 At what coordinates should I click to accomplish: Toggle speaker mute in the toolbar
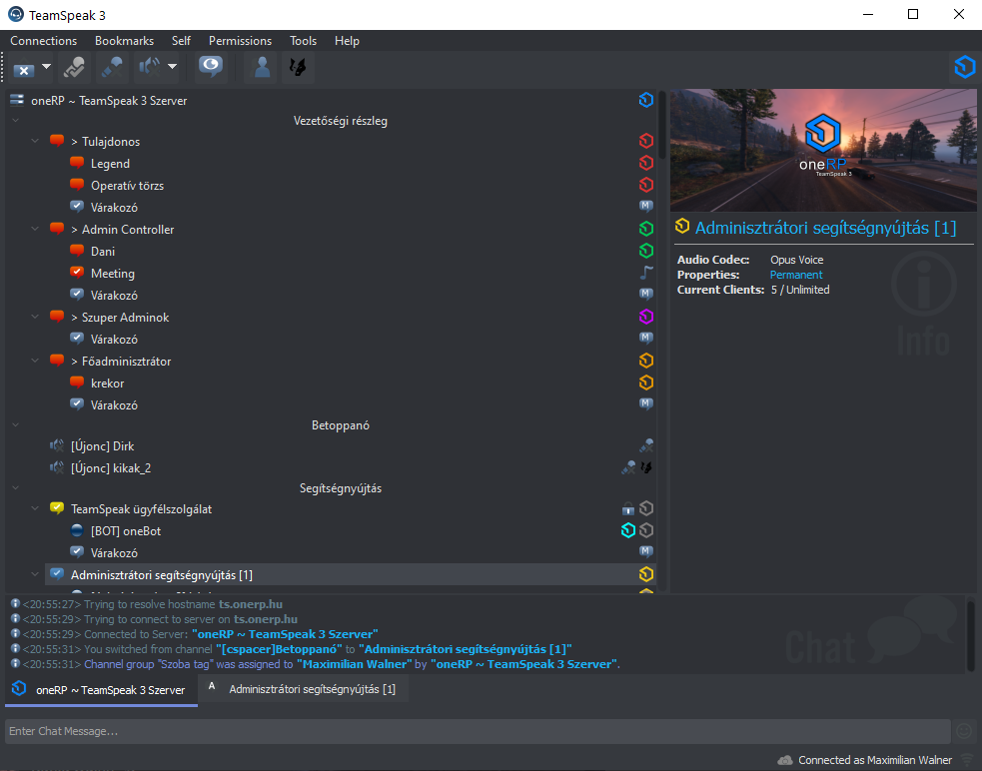(x=150, y=67)
